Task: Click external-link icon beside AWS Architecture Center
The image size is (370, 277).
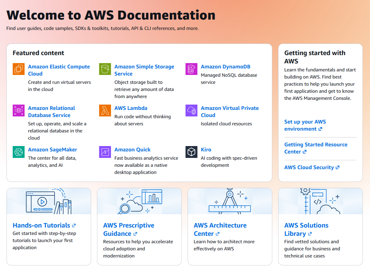Action: pos(218,234)
